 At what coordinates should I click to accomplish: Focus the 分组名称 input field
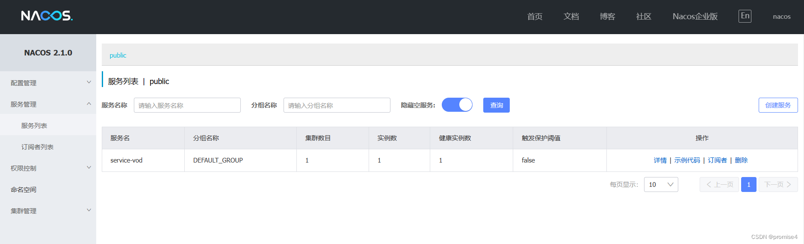pyautogui.click(x=337, y=105)
